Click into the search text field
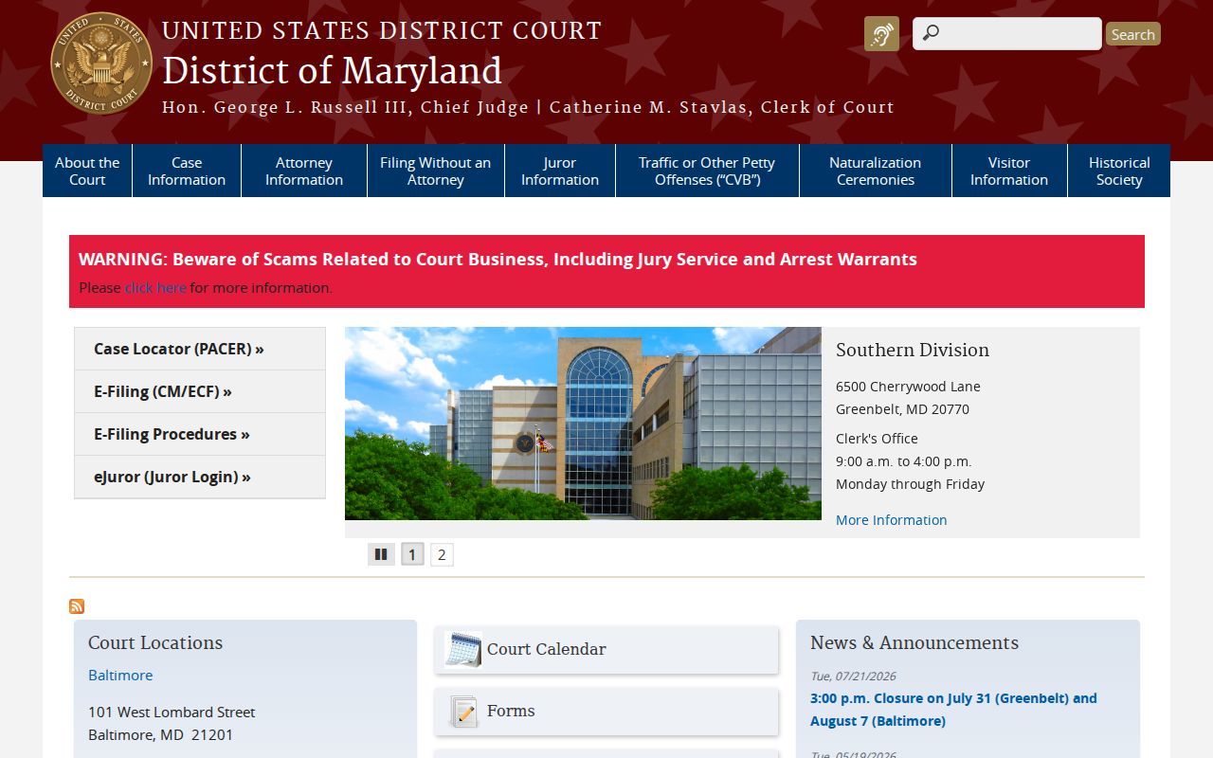 point(1007,34)
